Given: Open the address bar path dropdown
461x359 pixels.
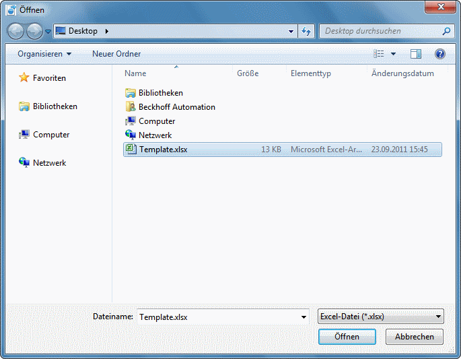Looking at the screenshot, I should 291,31.
